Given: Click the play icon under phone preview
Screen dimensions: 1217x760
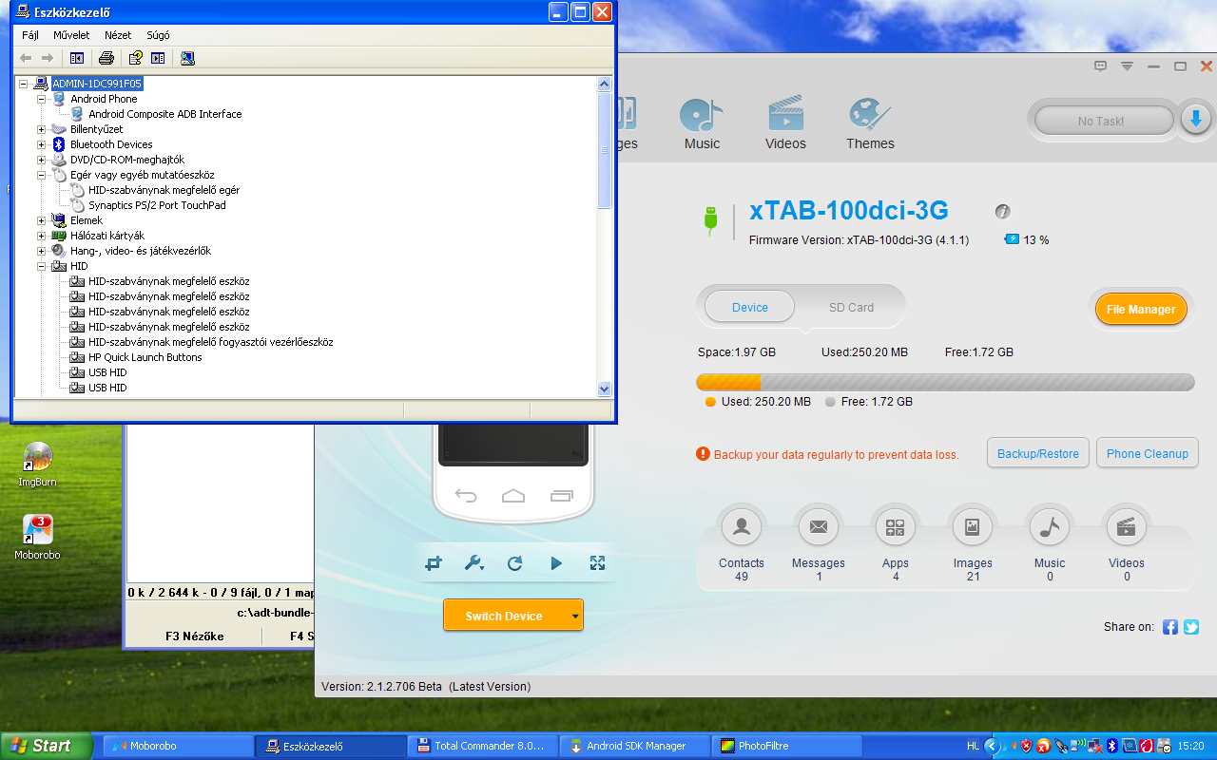Looking at the screenshot, I should coord(556,563).
